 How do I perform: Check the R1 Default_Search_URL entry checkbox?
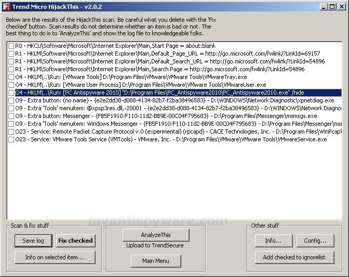pos(11,61)
